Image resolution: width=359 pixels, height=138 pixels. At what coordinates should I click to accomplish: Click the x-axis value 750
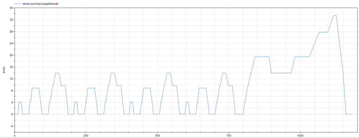point(229,135)
